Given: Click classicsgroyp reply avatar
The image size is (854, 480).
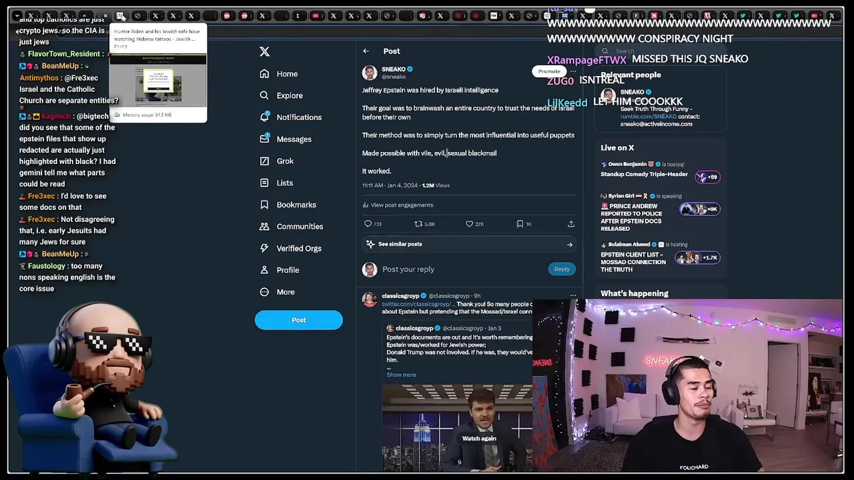Looking at the screenshot, I should click(370, 299).
